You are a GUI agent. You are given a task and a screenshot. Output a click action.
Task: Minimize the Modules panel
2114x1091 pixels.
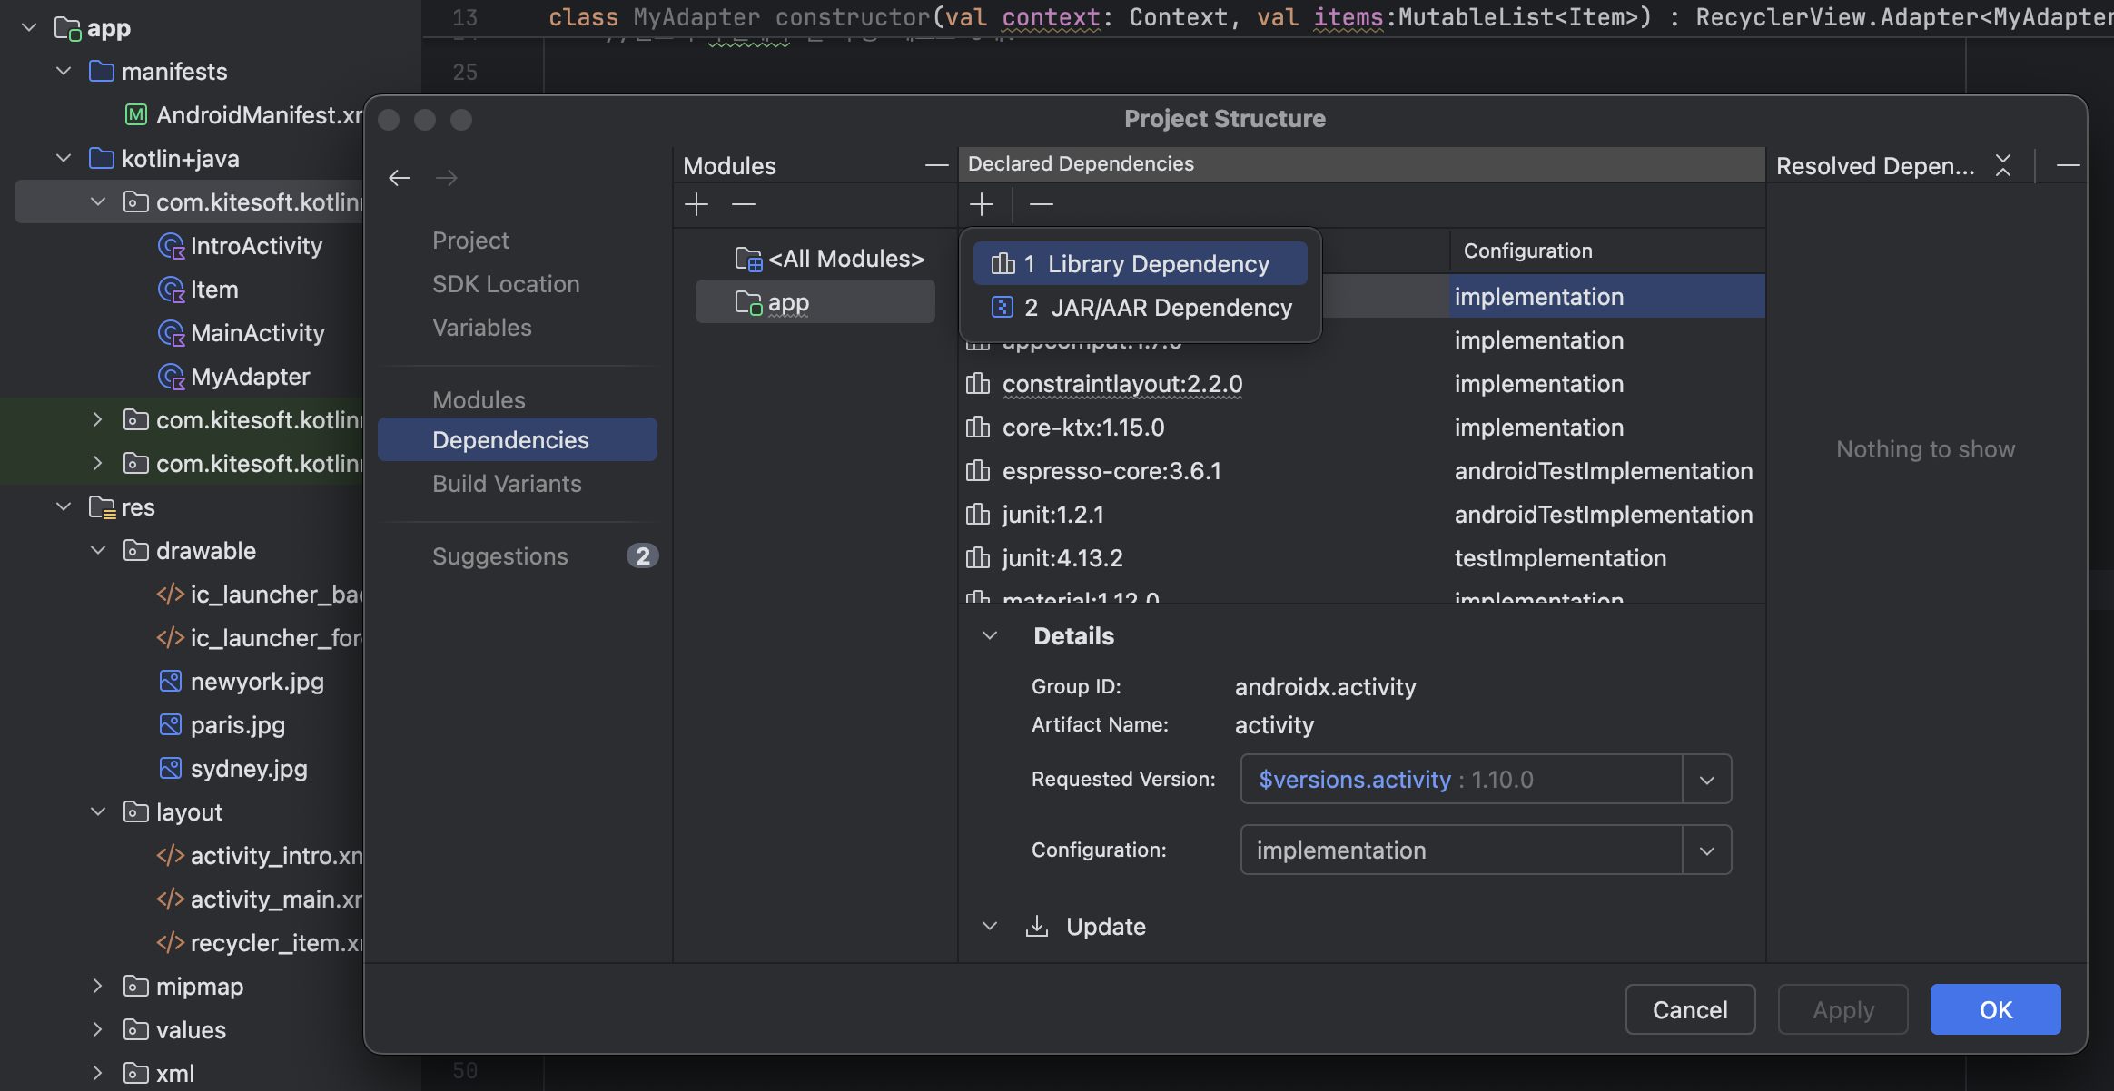(936, 165)
